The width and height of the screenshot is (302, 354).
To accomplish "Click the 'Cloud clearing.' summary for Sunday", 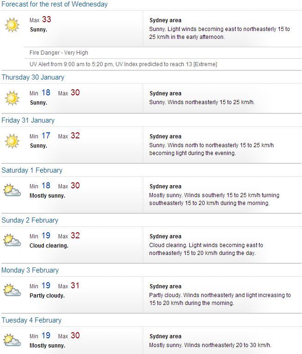I will pyautogui.click(x=49, y=246).
